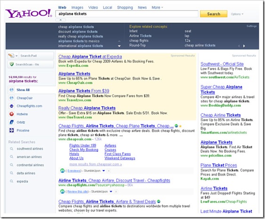265x219 pixels.
Task: Open First Class Fares sublink
Action: 118,154
